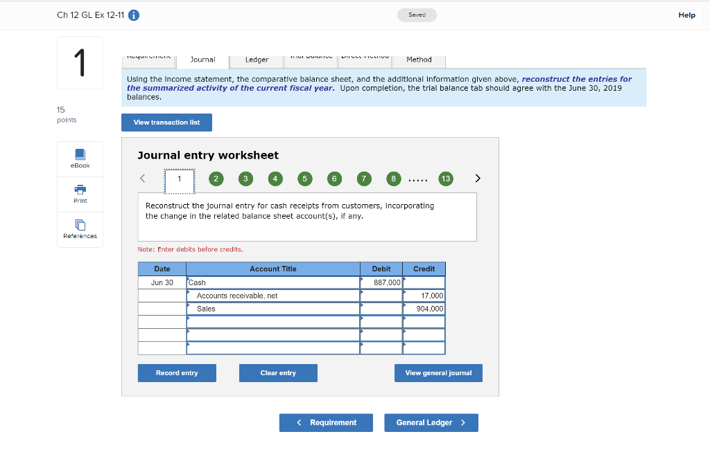Screen dimensions: 710x452
Task: Jump to journal entry 7
Action: (364, 179)
